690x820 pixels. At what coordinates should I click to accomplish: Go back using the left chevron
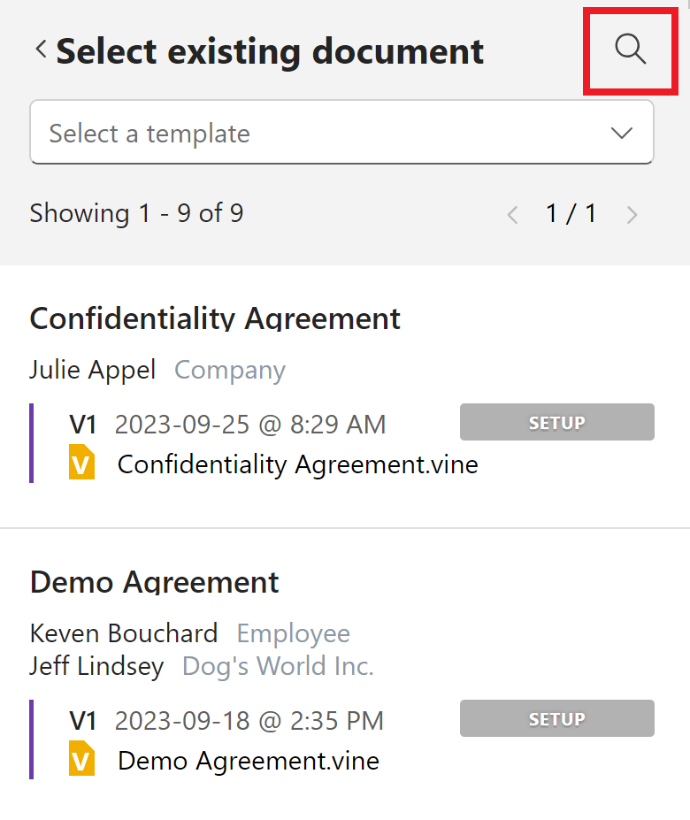click(x=41, y=50)
